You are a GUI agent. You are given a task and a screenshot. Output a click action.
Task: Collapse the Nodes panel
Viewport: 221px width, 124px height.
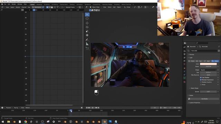191,95
